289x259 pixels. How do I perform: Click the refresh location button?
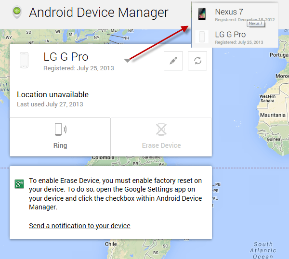[197, 61]
